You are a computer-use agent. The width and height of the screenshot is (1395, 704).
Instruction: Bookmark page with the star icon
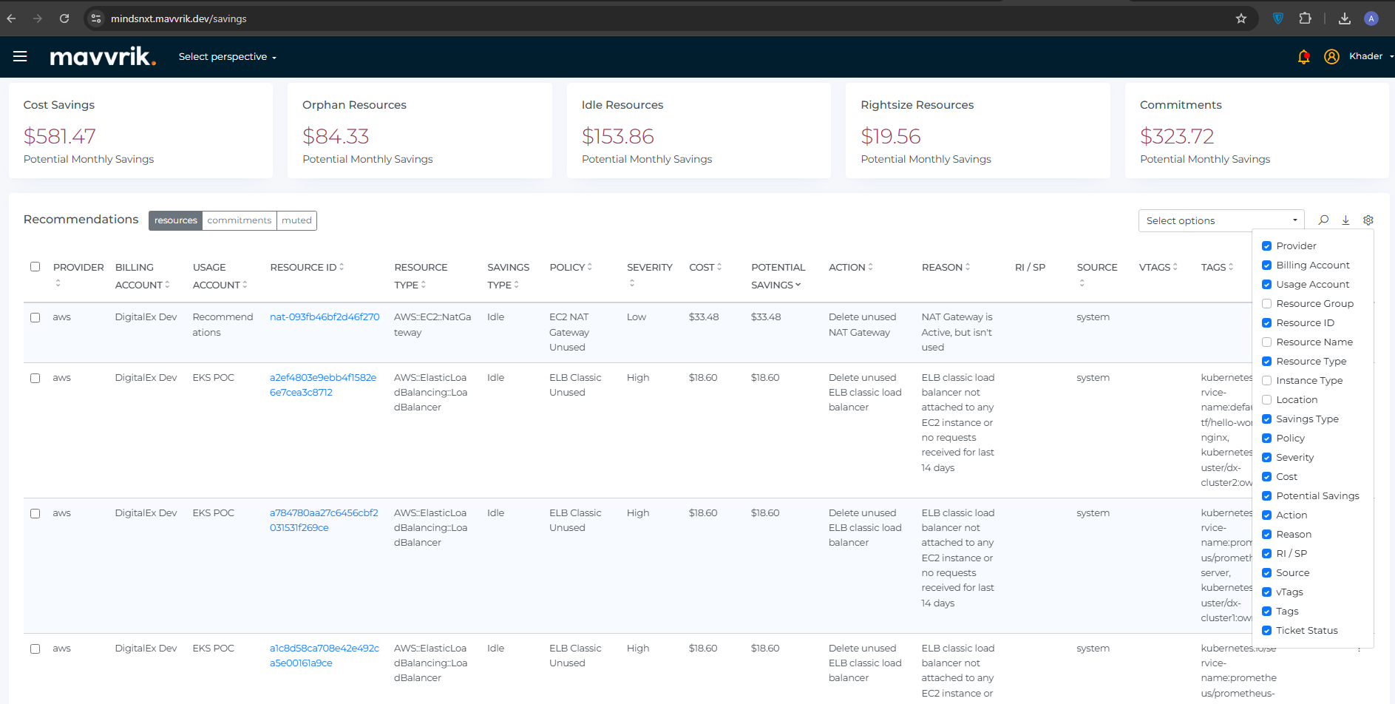pos(1241,18)
